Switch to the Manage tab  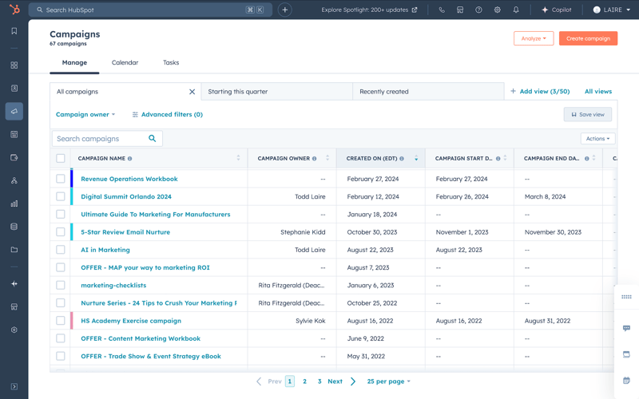point(74,63)
